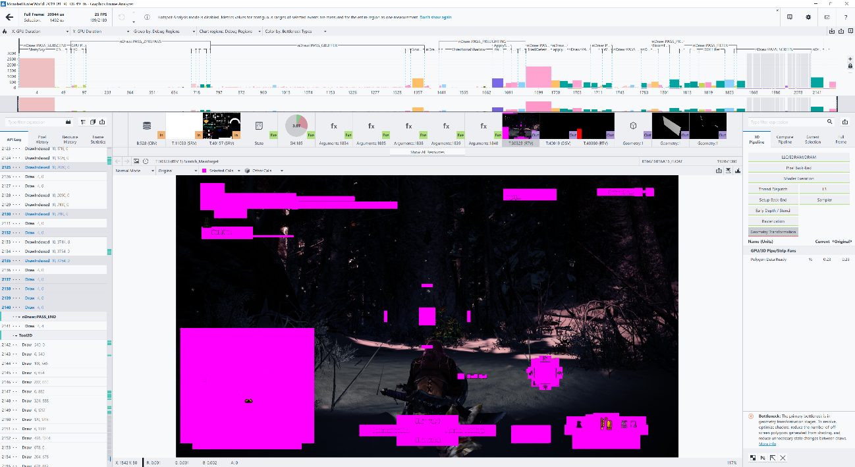
Task: Click the X icon in bottom-right toolbar
Action: [783, 457]
